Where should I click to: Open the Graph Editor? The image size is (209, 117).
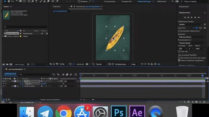tap(76, 74)
